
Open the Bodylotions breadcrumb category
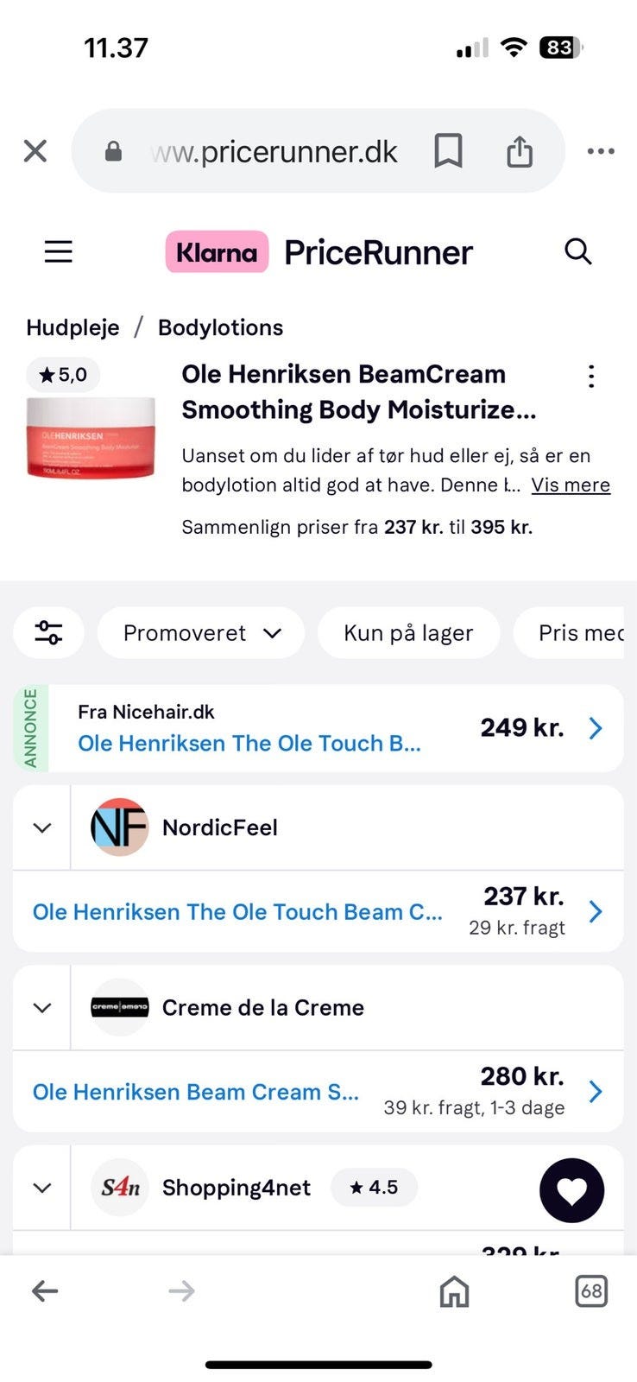[x=220, y=327]
